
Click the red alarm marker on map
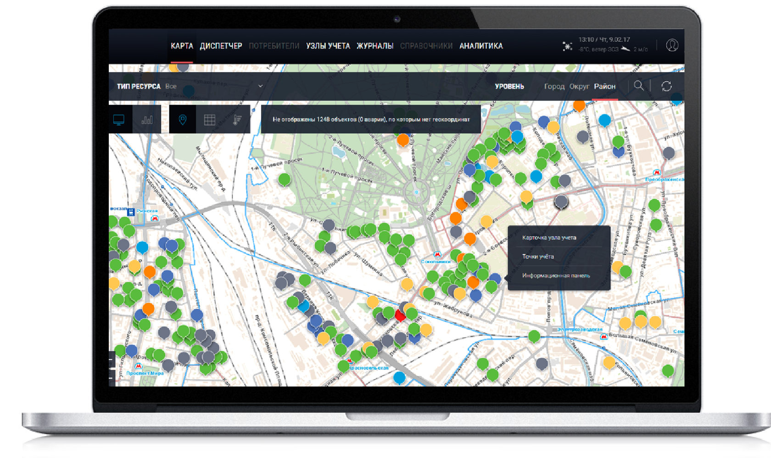pyautogui.click(x=400, y=315)
